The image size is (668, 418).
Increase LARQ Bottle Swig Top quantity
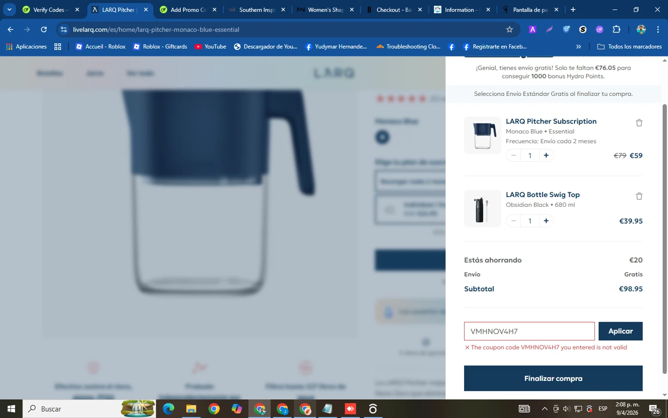[x=546, y=221]
